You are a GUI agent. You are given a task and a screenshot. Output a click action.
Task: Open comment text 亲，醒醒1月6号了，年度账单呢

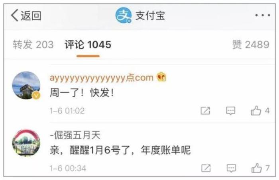[x=120, y=150]
